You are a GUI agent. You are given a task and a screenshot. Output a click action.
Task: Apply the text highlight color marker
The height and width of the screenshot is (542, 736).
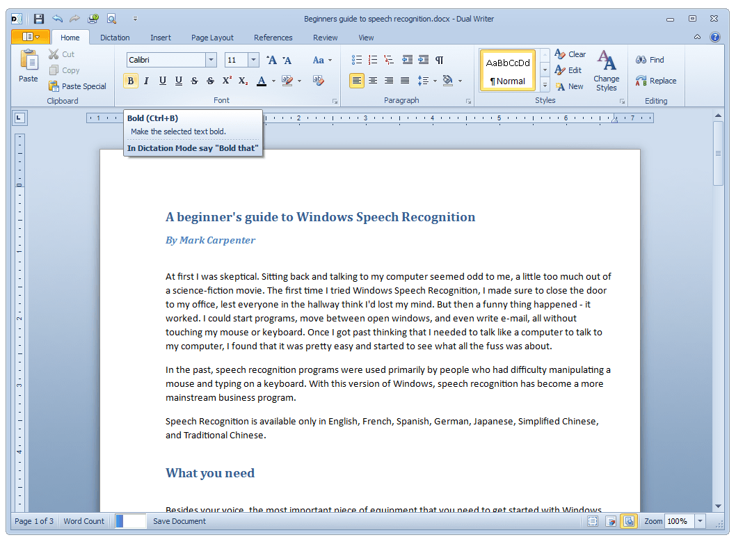(287, 81)
